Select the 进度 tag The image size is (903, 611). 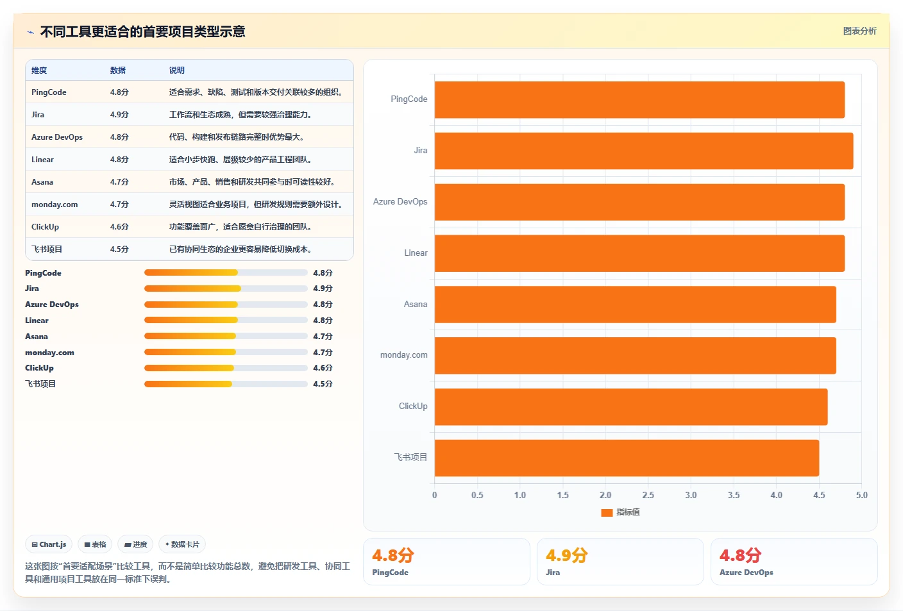(x=135, y=544)
